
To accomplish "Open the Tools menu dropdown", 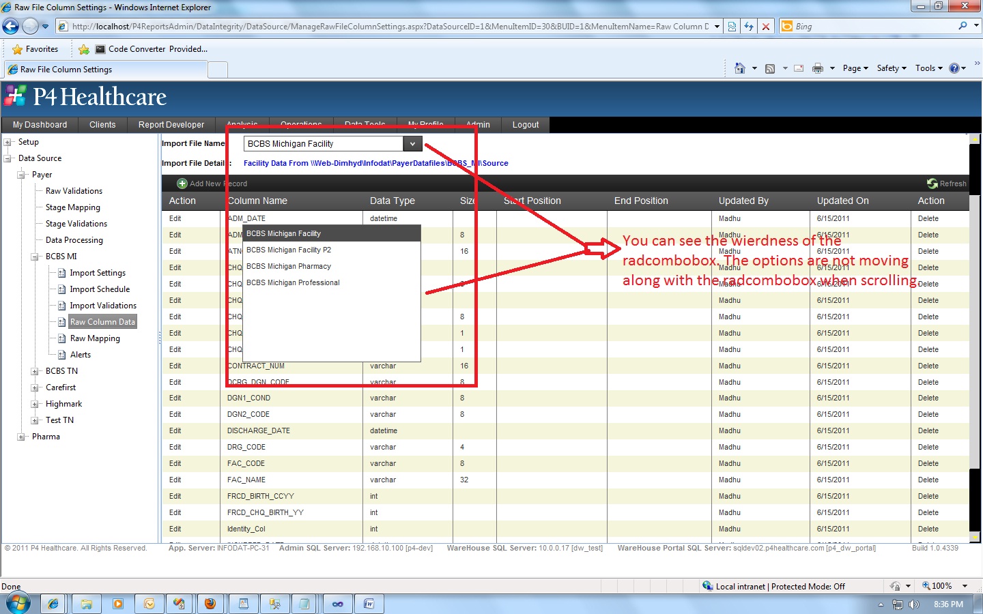I will pyautogui.click(x=929, y=68).
